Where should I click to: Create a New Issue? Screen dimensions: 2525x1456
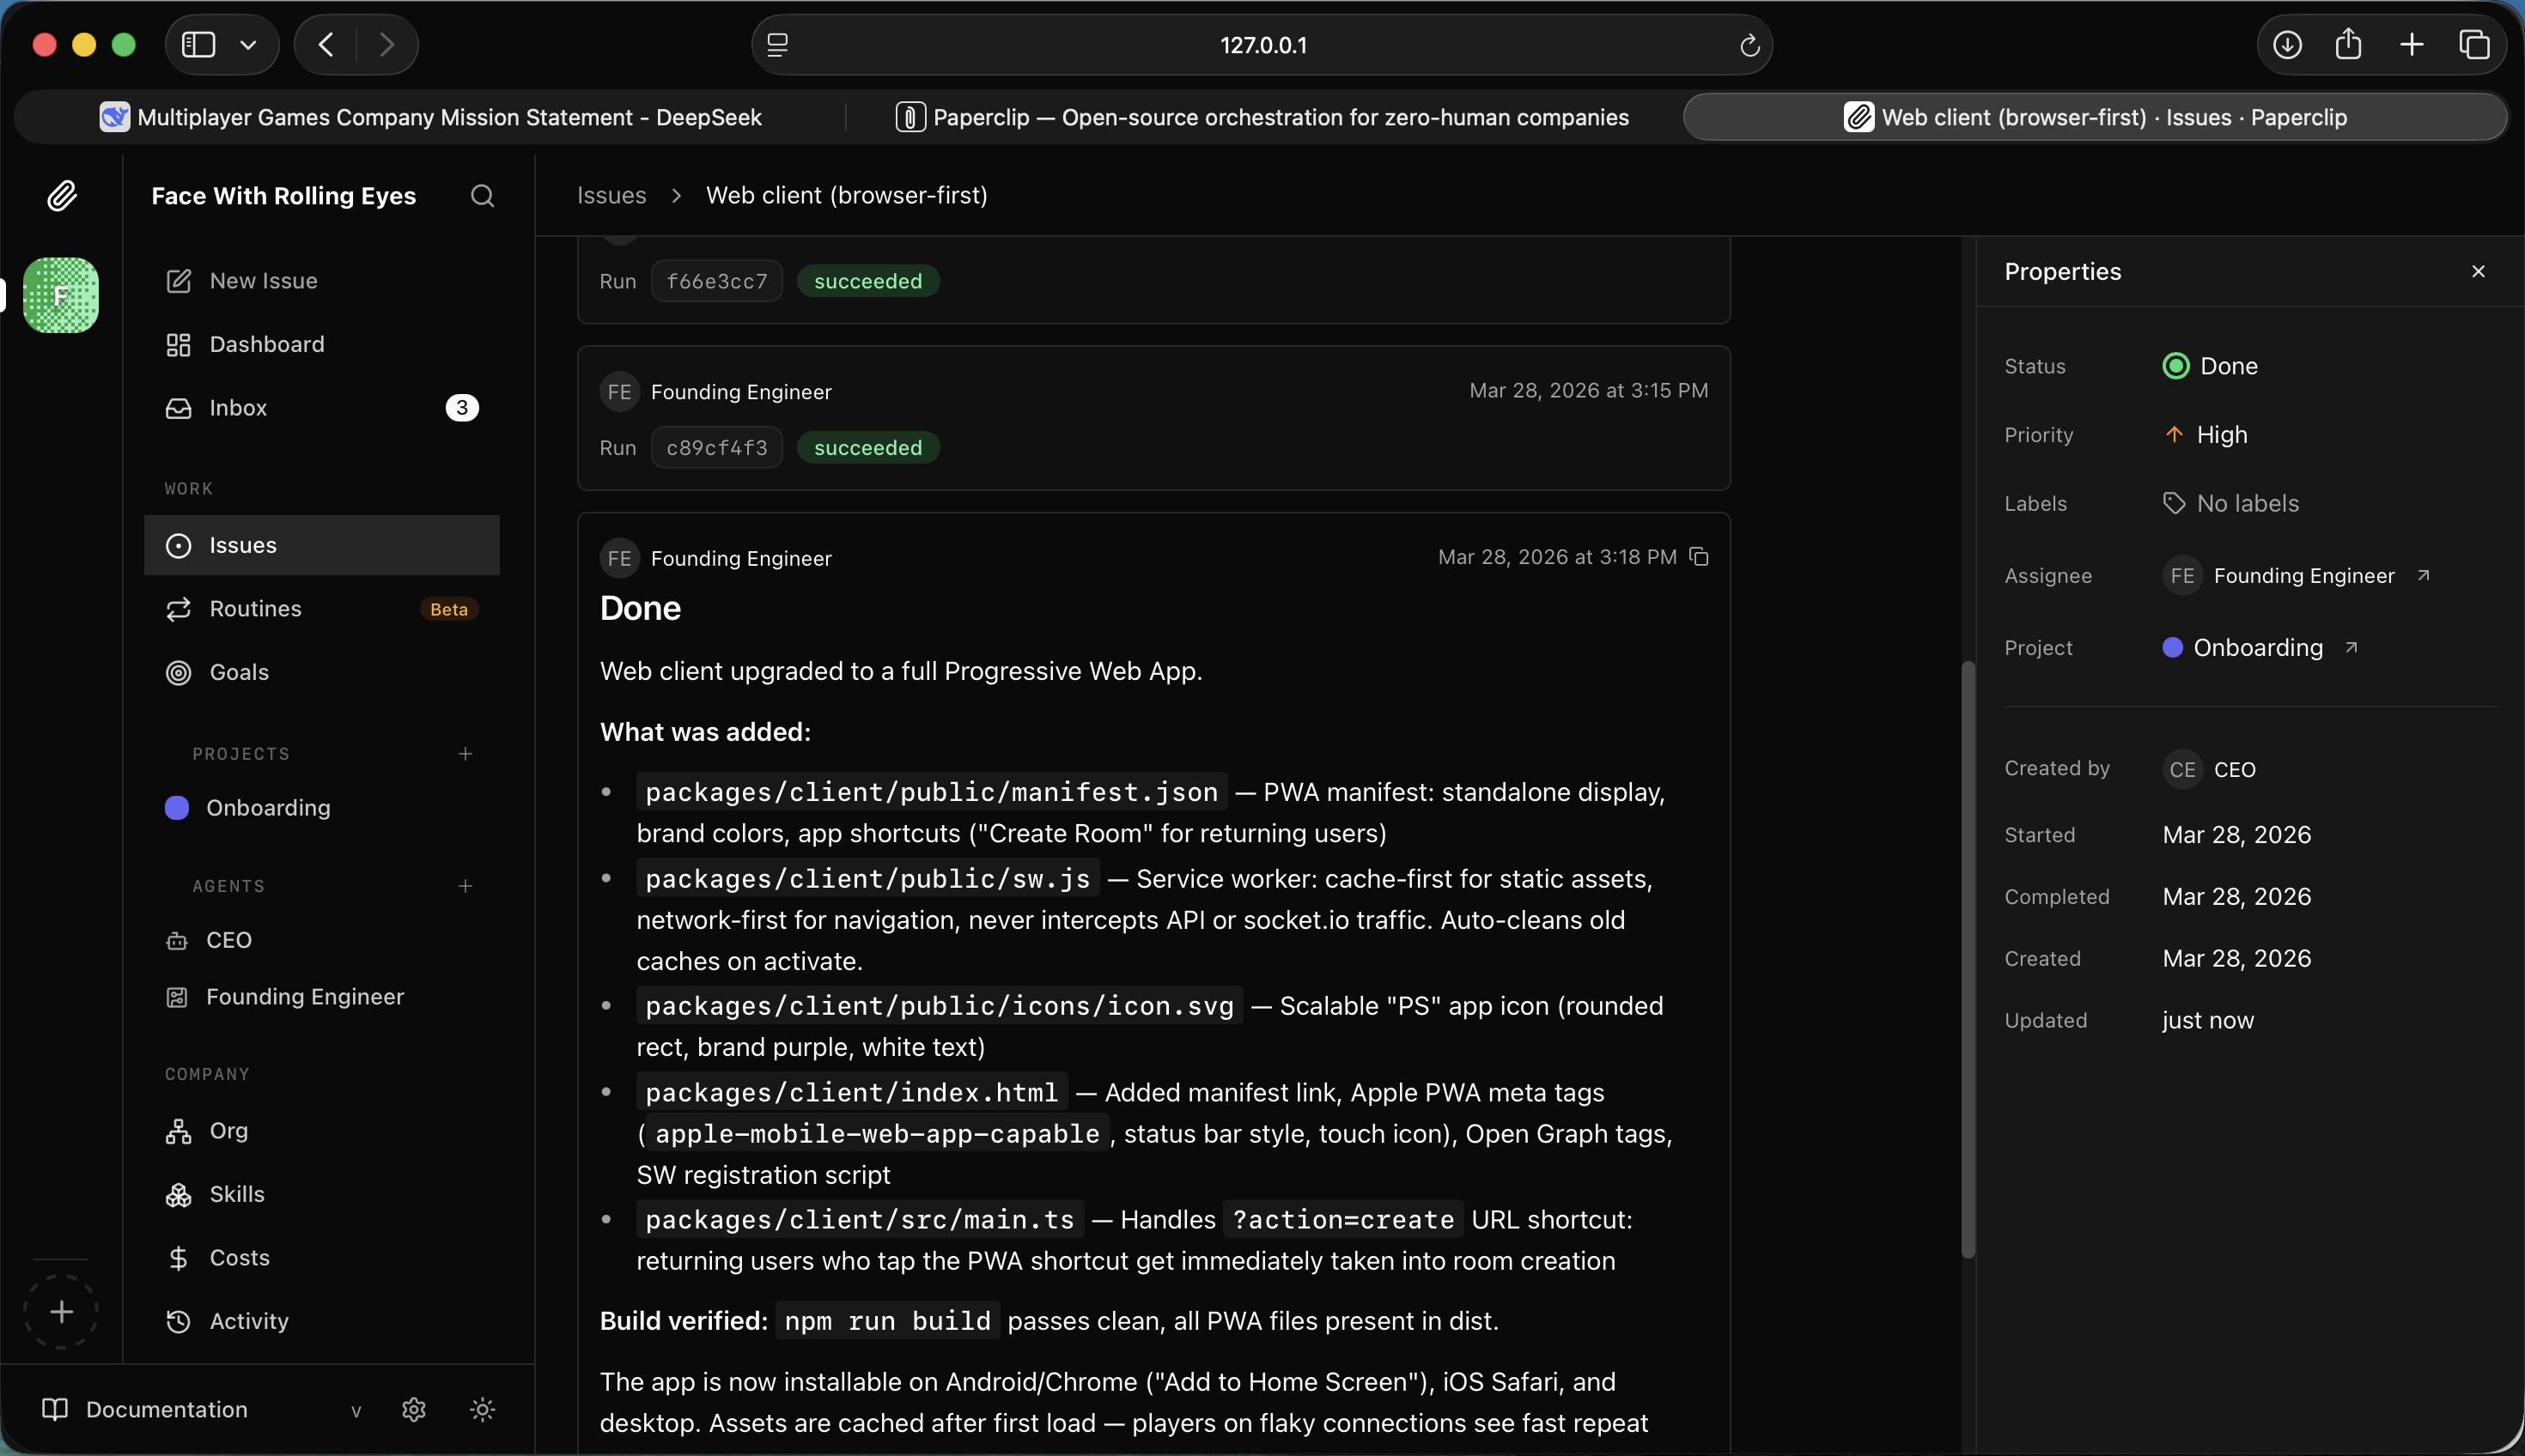tap(263, 281)
